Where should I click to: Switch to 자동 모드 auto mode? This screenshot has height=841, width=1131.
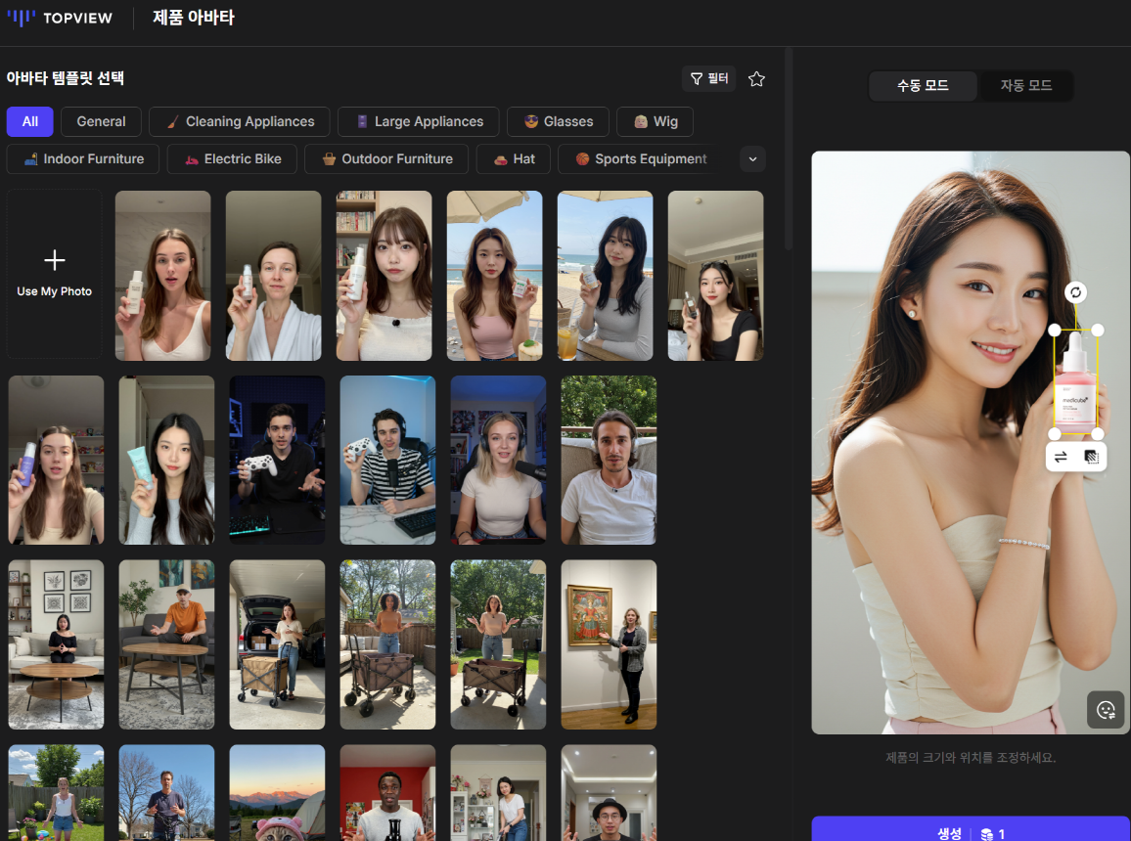(x=1025, y=86)
